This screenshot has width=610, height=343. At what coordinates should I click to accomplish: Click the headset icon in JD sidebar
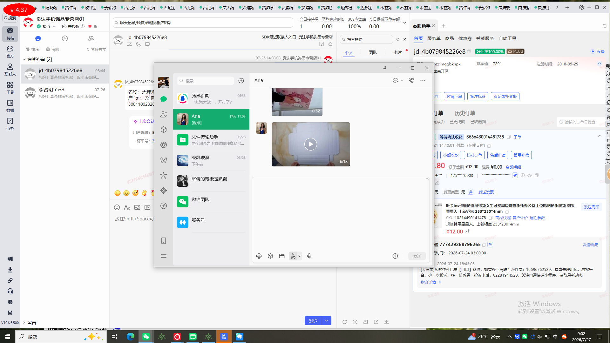[x=10, y=291]
